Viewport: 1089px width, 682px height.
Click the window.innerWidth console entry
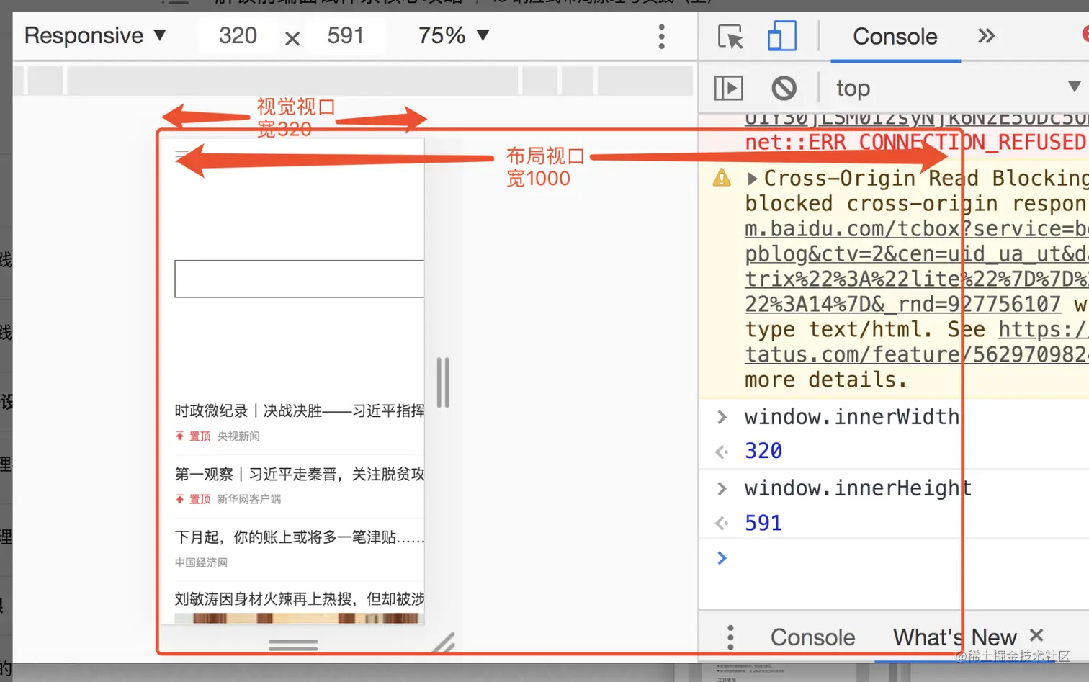click(x=852, y=417)
